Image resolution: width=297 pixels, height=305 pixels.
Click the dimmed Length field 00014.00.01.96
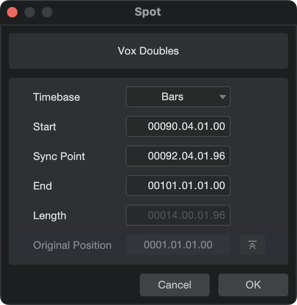(x=178, y=215)
